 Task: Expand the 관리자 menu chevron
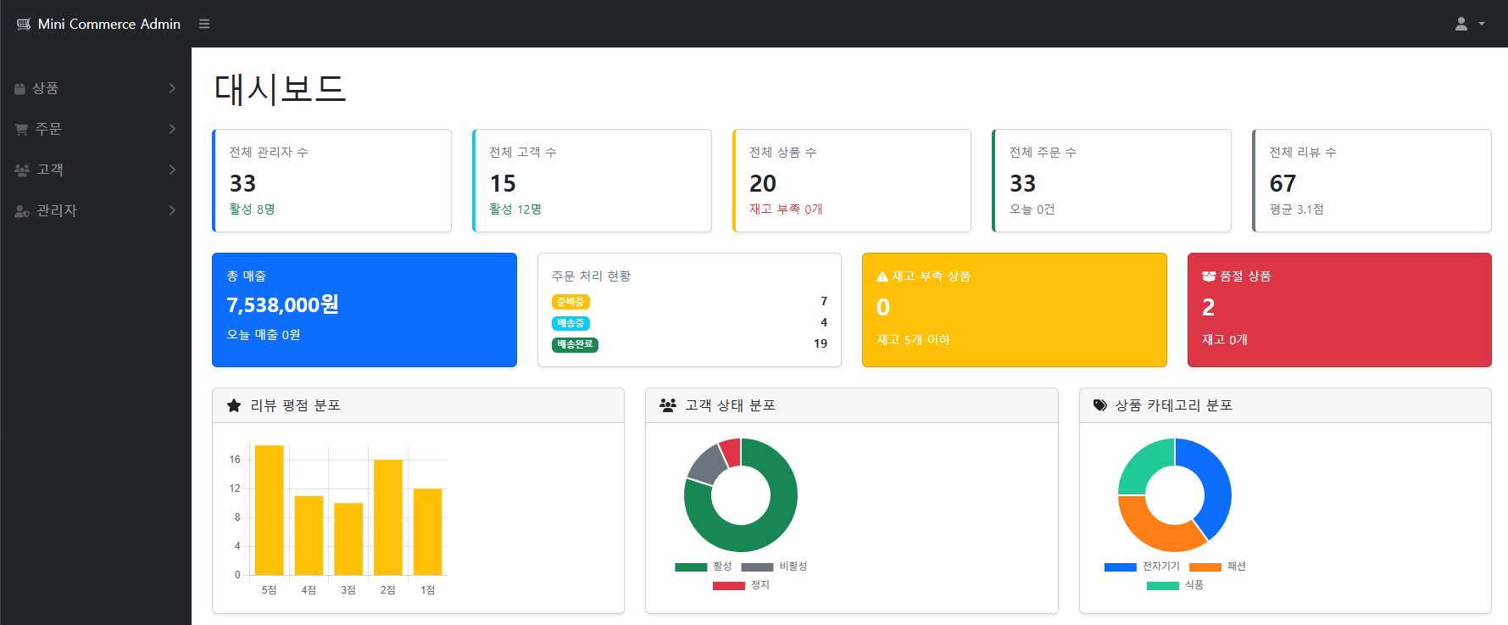172,210
